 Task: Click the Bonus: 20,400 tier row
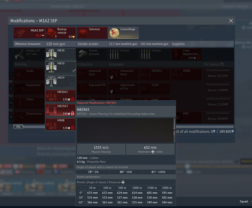(218, 117)
